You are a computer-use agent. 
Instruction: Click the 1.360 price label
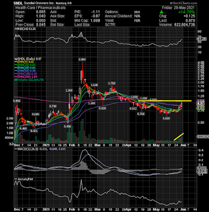point(69,90)
